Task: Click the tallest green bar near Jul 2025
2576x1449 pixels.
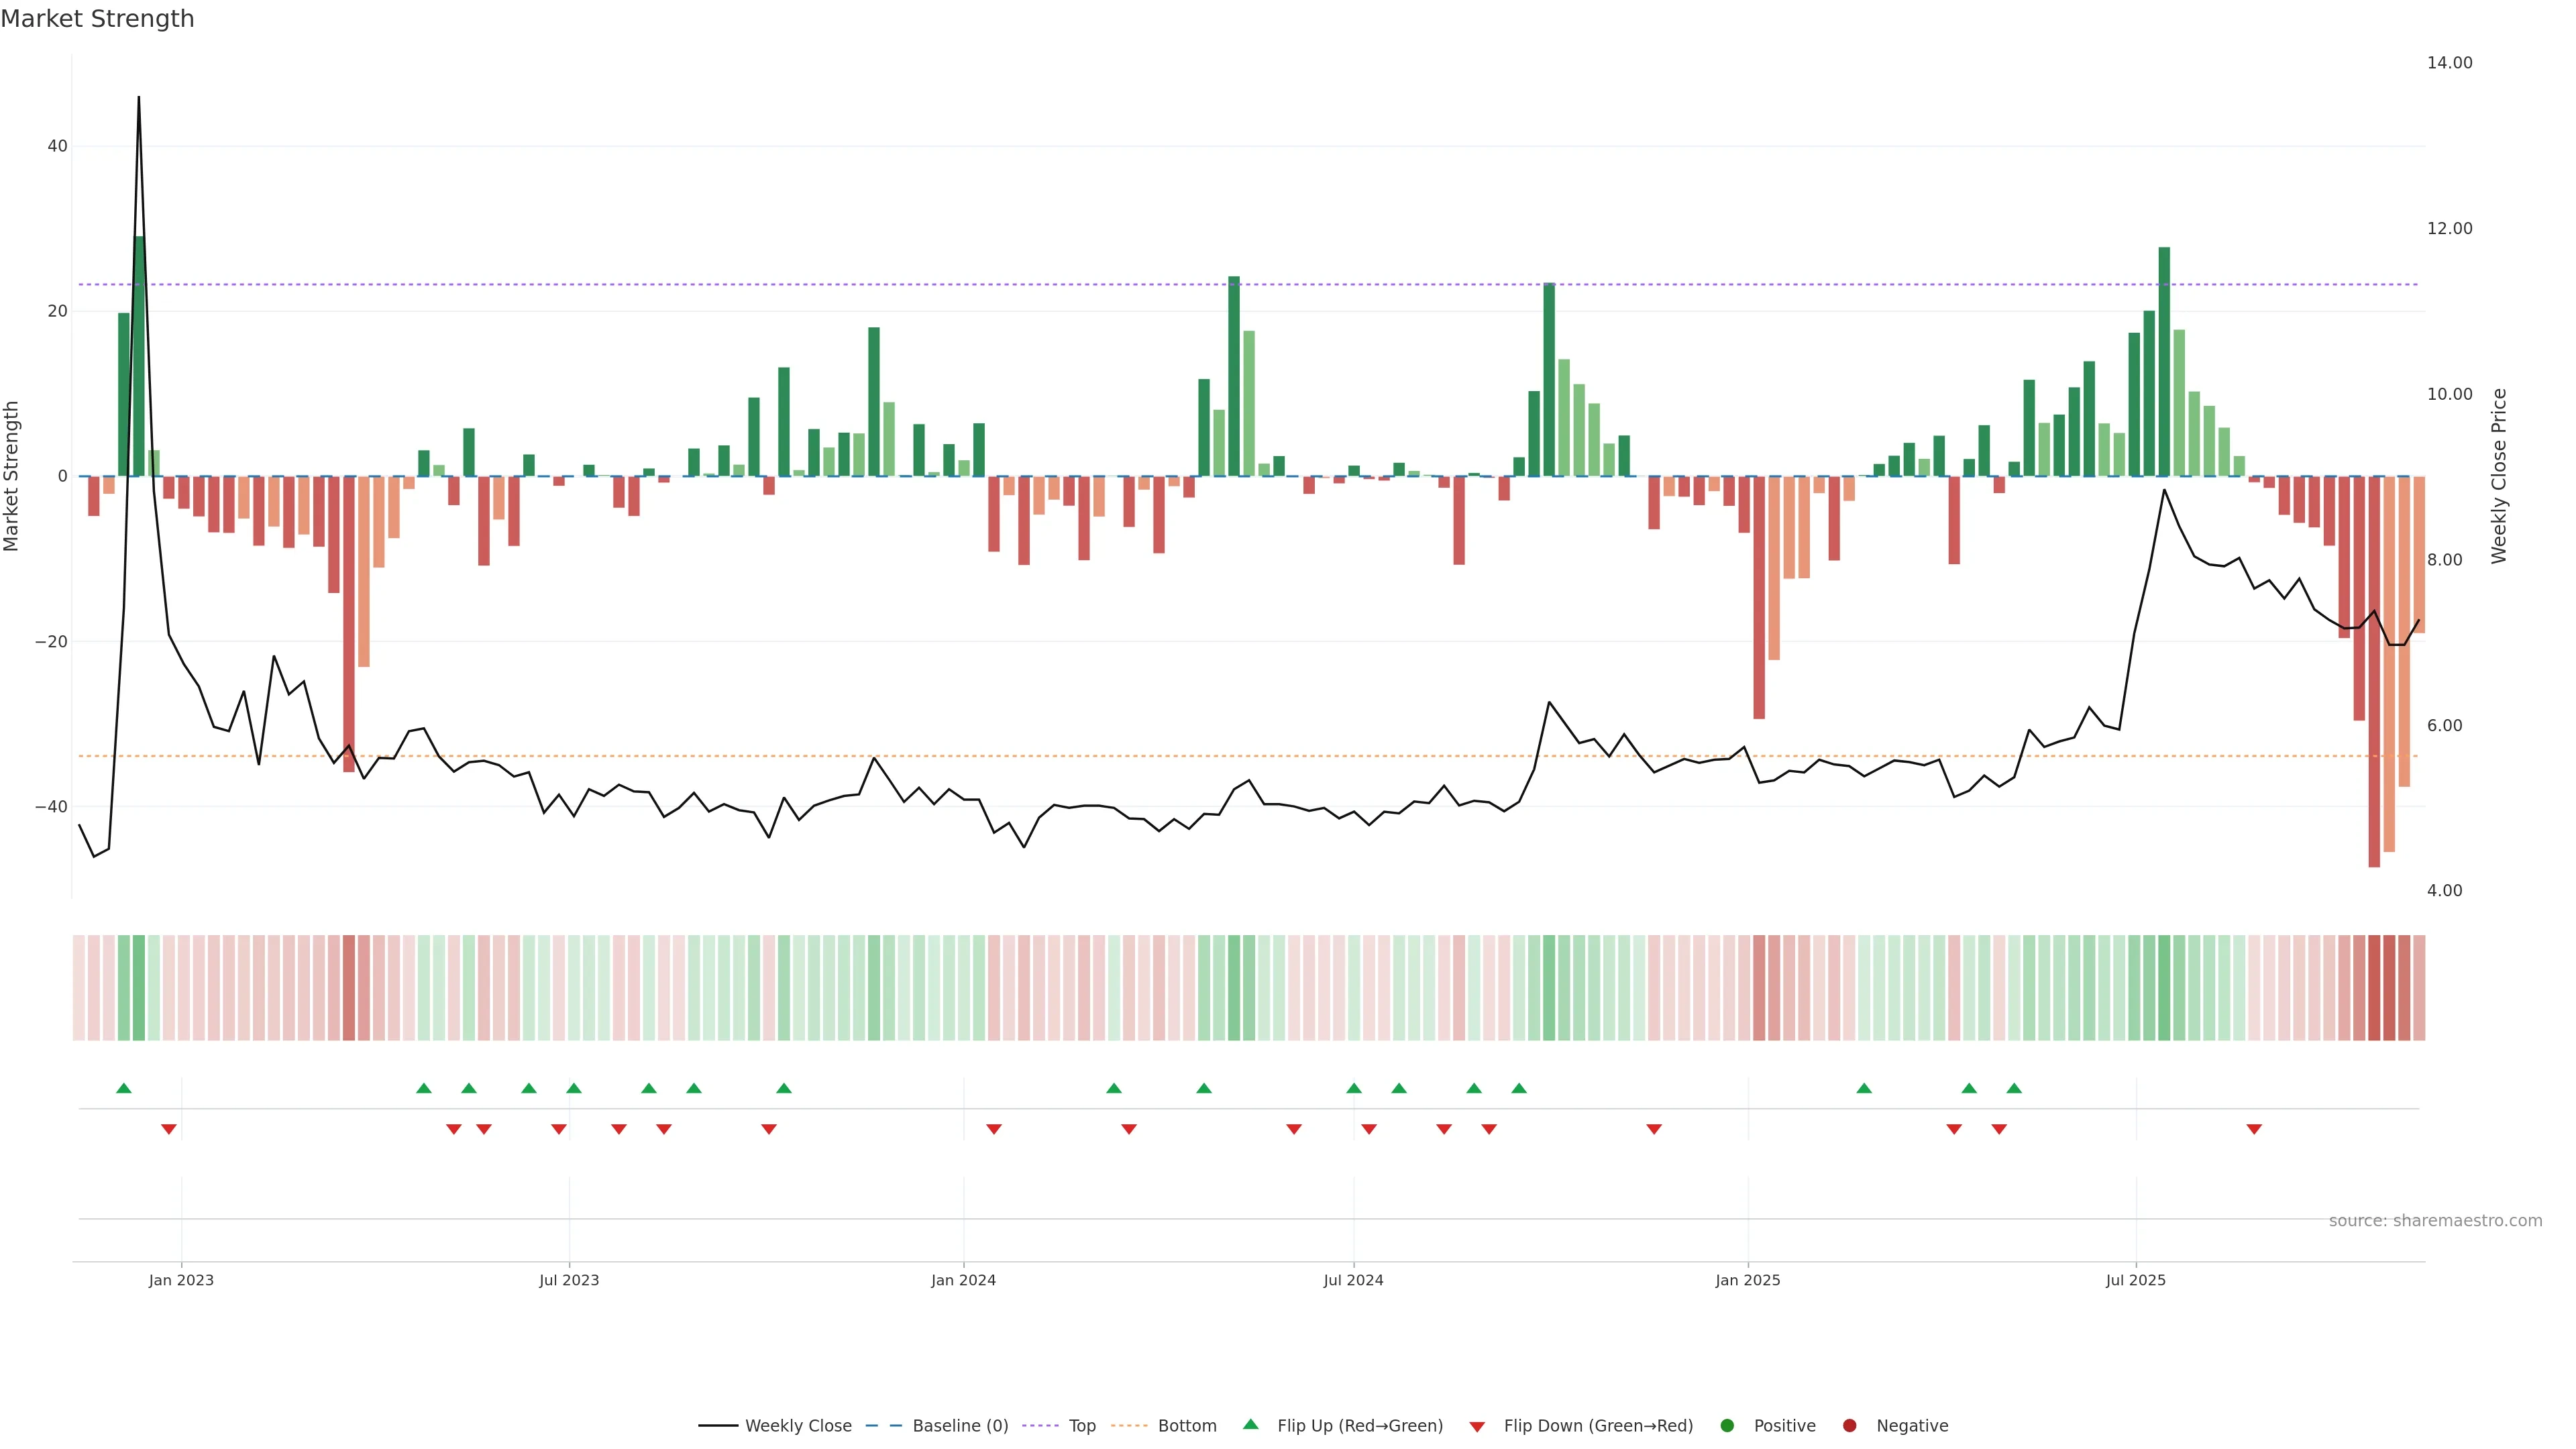Action: (2164, 360)
